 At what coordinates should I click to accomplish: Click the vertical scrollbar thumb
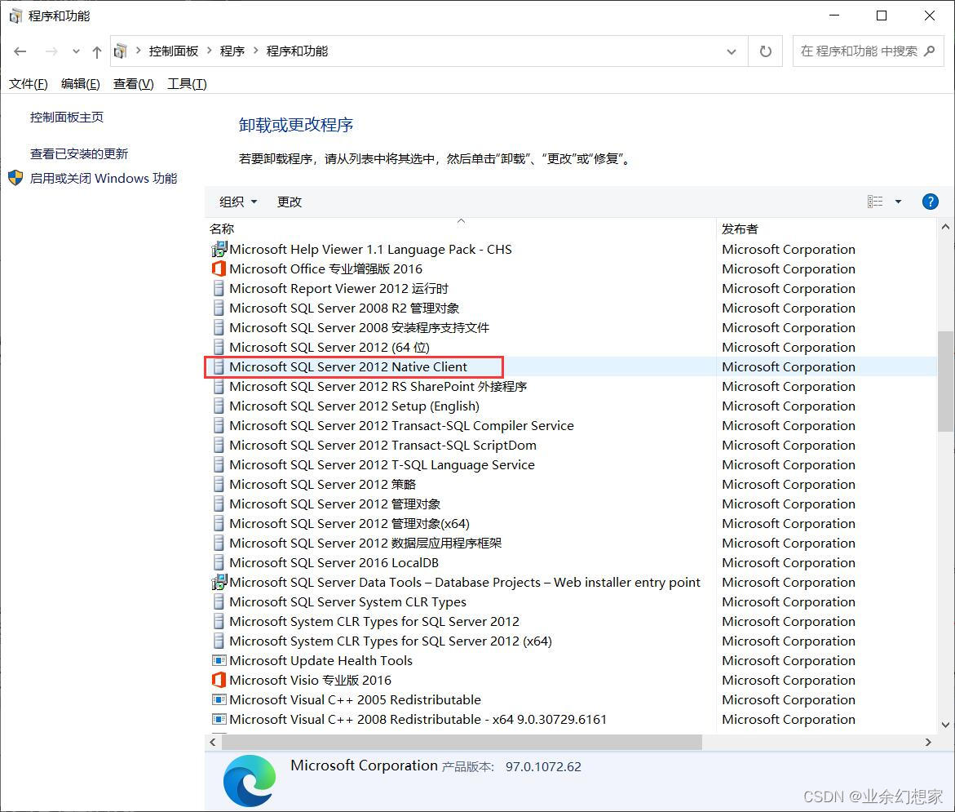coord(945,381)
